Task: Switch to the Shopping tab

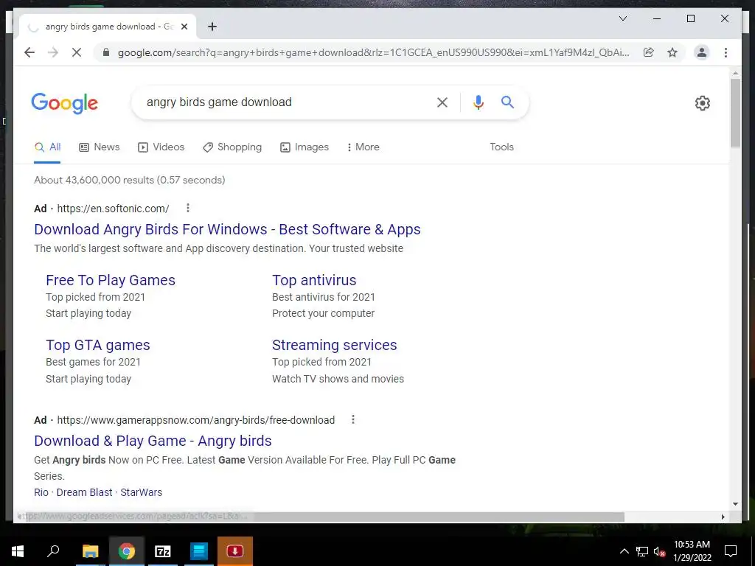Action: tap(232, 147)
